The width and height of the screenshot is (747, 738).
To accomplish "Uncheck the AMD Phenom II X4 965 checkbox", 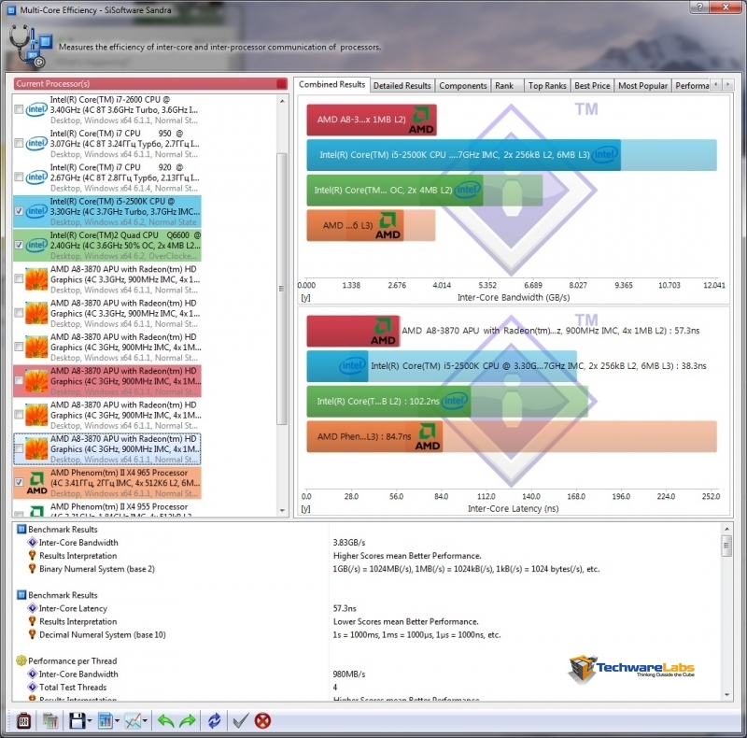I will tap(19, 482).
